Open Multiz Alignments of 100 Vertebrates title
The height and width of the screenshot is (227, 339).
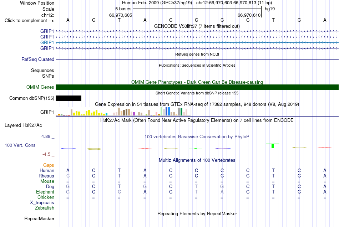tap(197, 160)
